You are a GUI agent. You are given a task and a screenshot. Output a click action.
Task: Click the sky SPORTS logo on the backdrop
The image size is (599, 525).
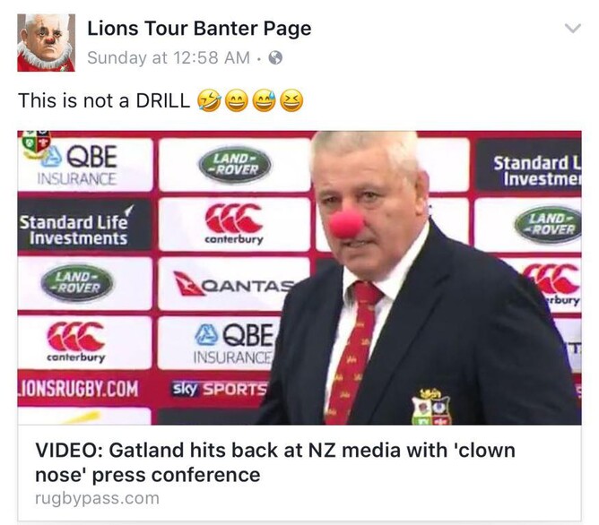pos(220,389)
